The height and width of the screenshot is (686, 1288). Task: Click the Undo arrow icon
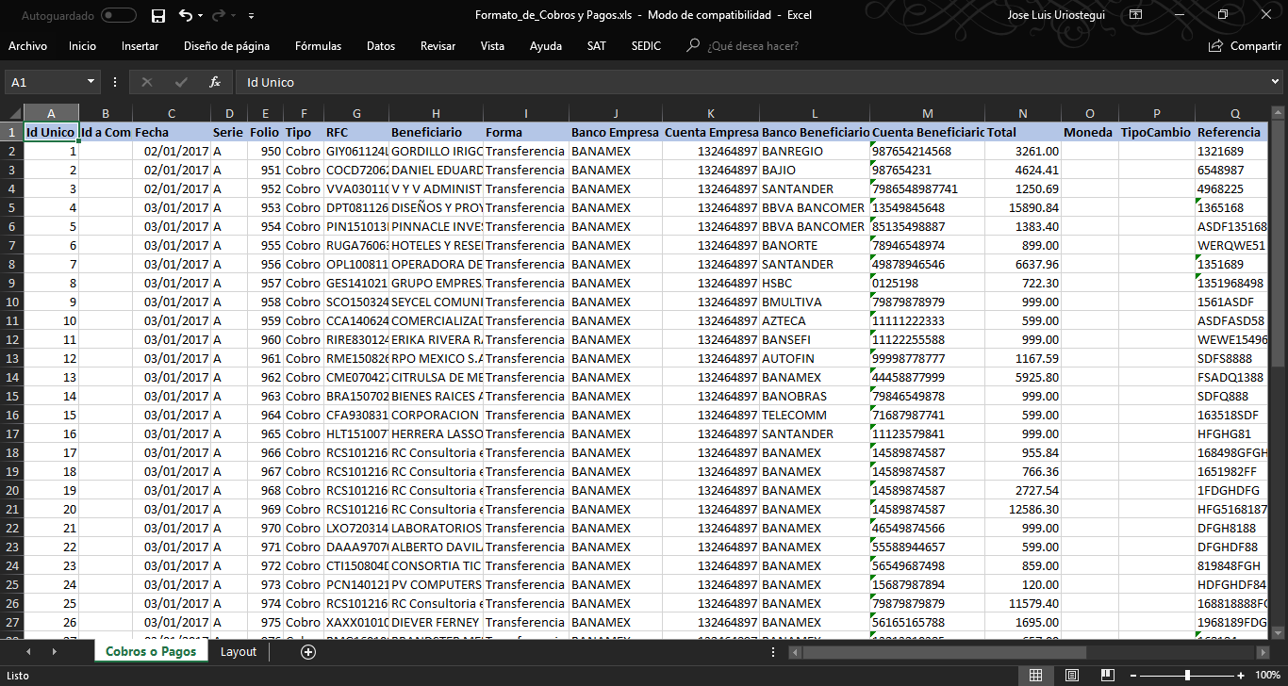pos(186,16)
